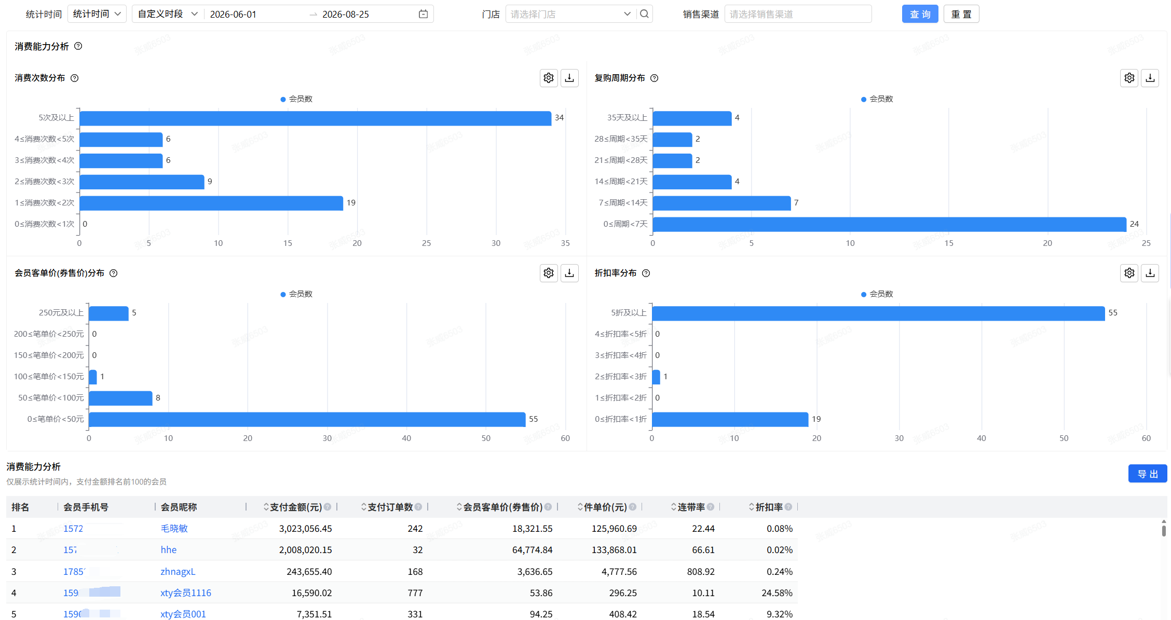Toggle 会员数 legend in 会员客单价 chart
Image resolution: width=1171 pixels, height=620 pixels.
(296, 294)
